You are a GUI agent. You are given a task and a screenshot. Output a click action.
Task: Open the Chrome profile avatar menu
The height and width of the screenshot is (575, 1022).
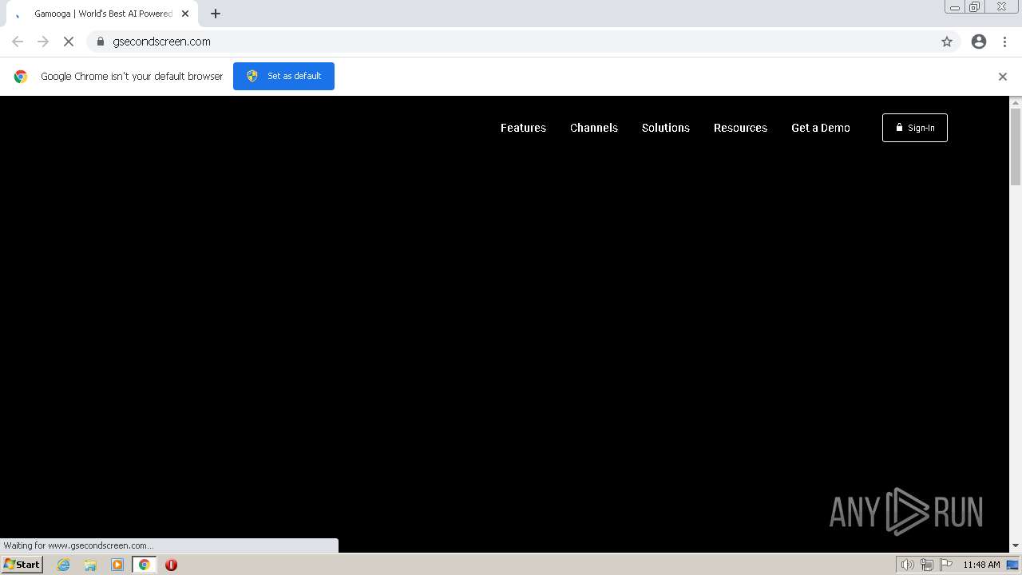(x=979, y=42)
